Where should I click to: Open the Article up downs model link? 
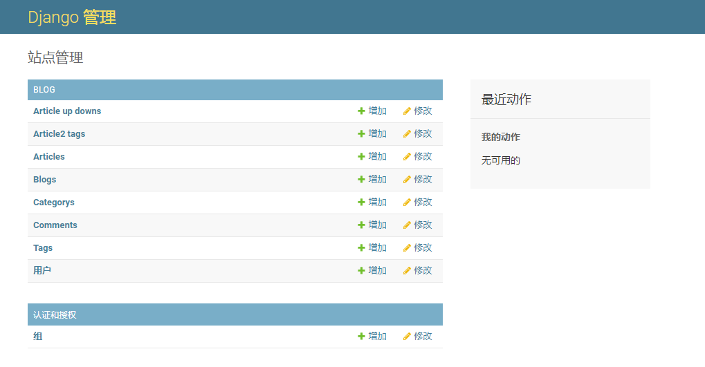(x=67, y=111)
